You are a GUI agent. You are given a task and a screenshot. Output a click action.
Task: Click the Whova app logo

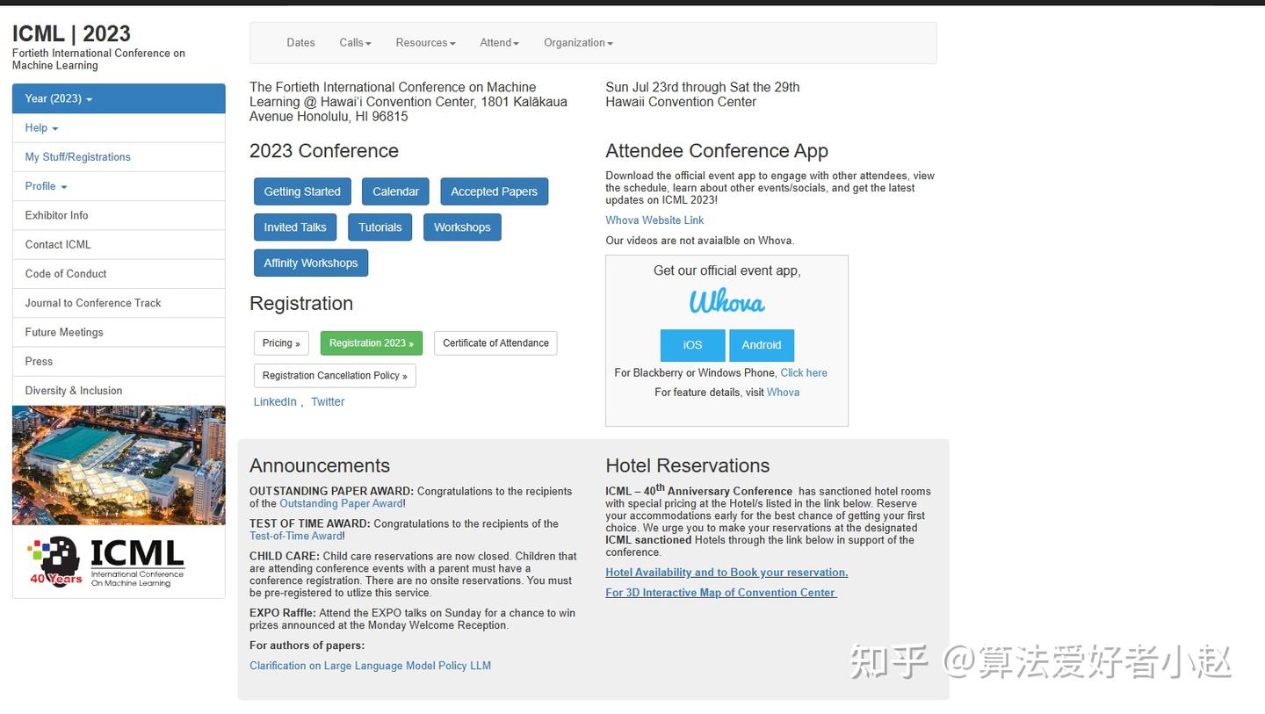[726, 302]
